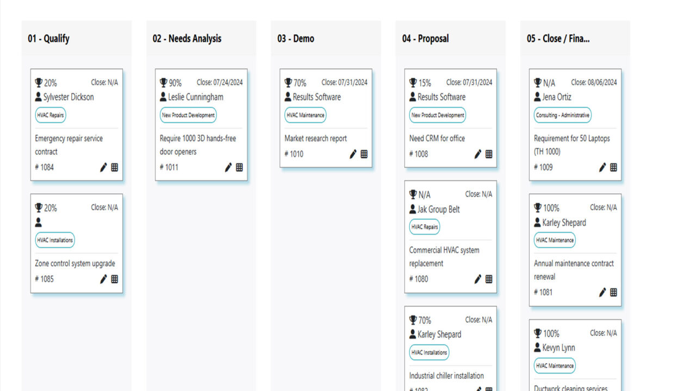Select the contact name "Leslie Cunningham"
The width and height of the screenshot is (696, 391).
pos(196,97)
